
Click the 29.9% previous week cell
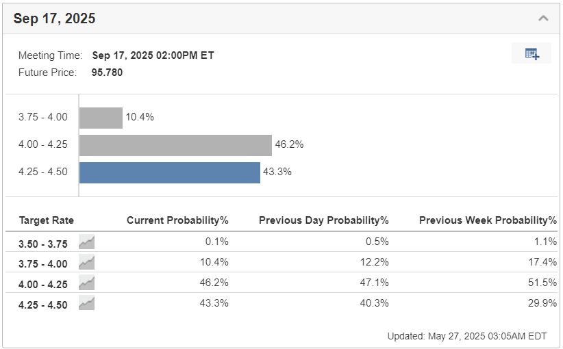pyautogui.click(x=545, y=304)
